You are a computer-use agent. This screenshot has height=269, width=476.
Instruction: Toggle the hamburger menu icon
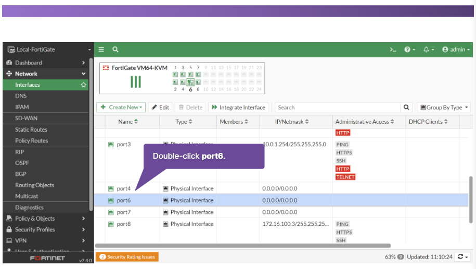[101, 49]
